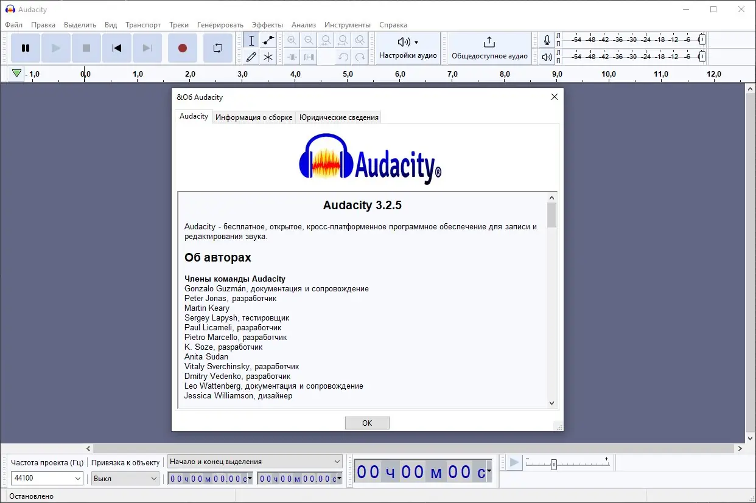Skip to start of track

pos(117,48)
